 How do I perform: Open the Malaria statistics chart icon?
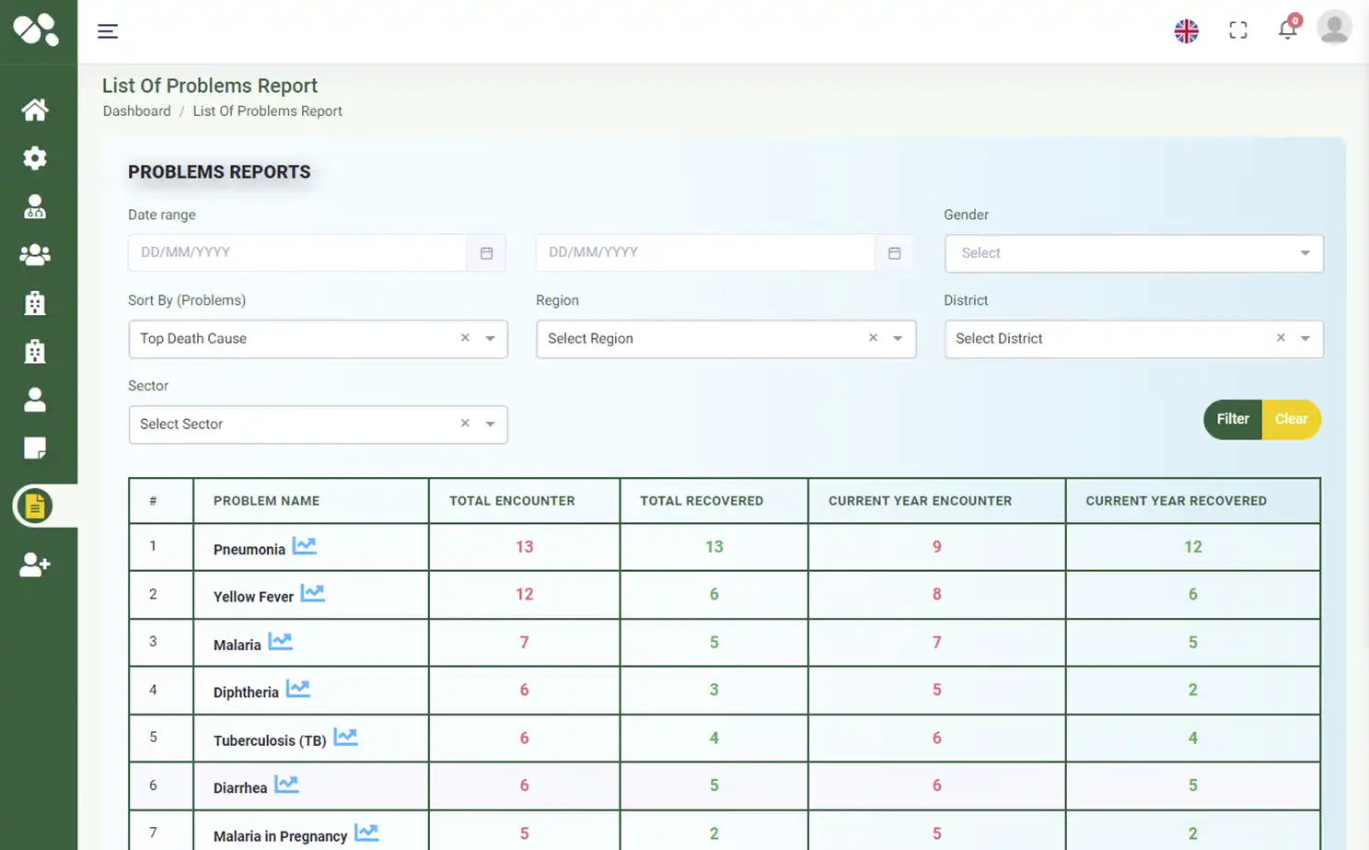280,640
